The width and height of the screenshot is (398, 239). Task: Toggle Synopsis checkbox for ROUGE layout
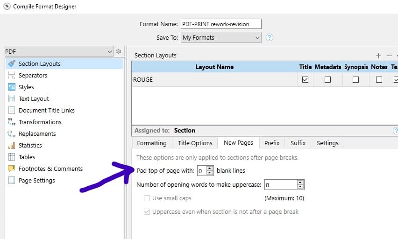click(355, 80)
